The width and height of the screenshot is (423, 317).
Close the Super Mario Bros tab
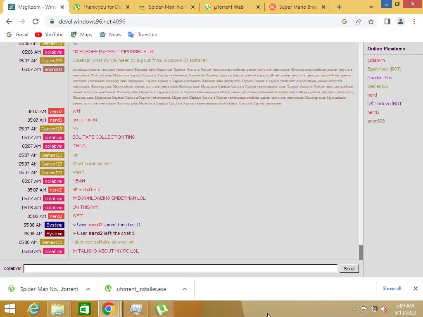pos(323,7)
